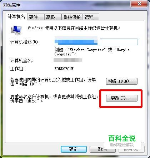The width and height of the screenshot is (150, 158).
Task: Click the Kitchen Computer example text
Action: pos(87,50)
